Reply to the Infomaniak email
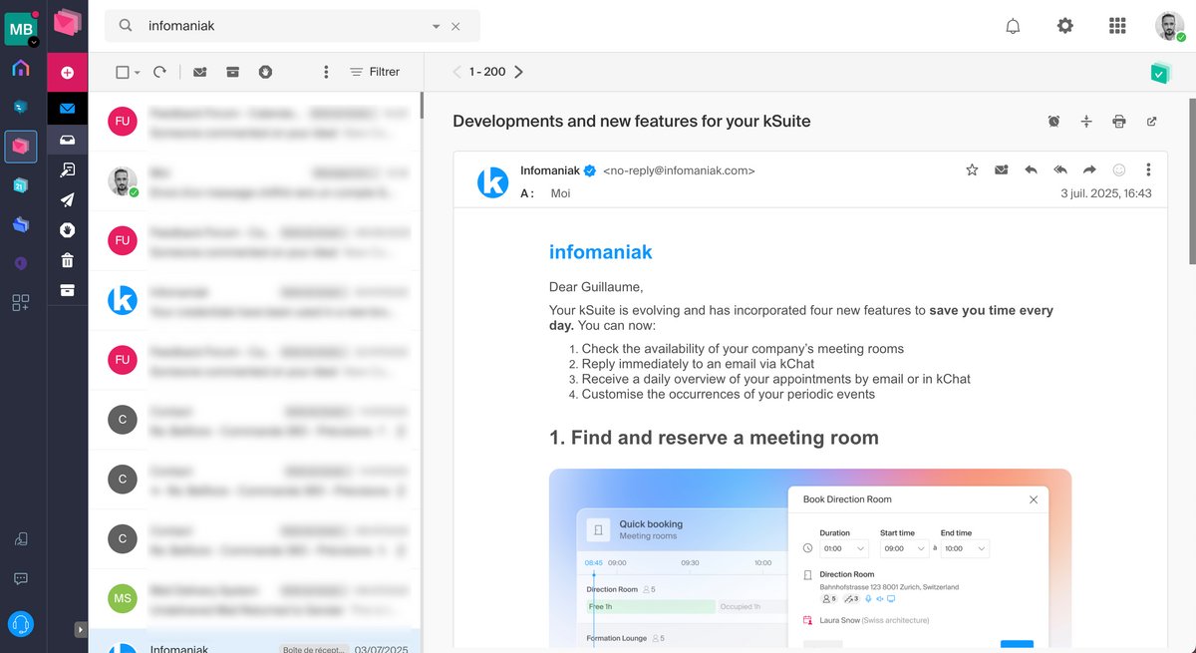1196x653 pixels. 1031,170
